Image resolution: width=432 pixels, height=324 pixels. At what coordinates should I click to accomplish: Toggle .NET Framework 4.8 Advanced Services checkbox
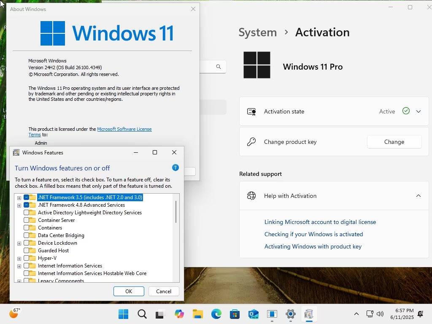coord(26,205)
